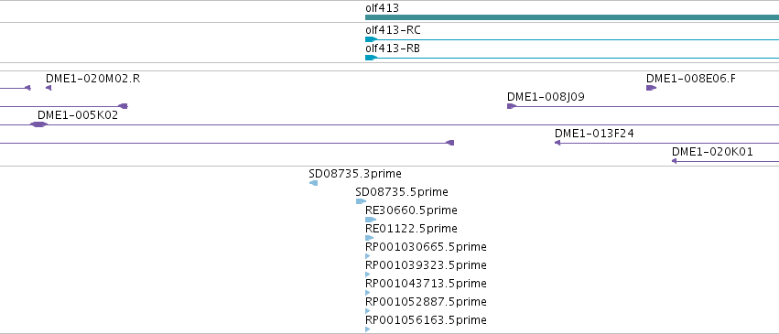Select the olf413 gene bar
The image size is (779, 334).
(572, 17)
